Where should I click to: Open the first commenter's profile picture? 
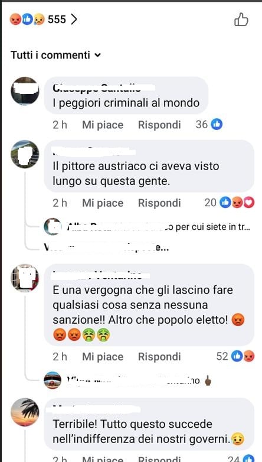[25, 91]
